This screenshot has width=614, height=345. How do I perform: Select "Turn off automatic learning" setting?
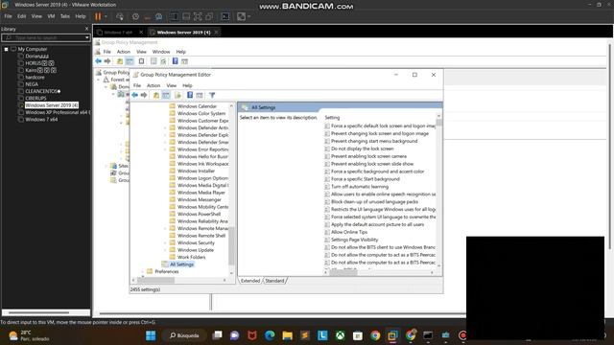(x=360, y=187)
